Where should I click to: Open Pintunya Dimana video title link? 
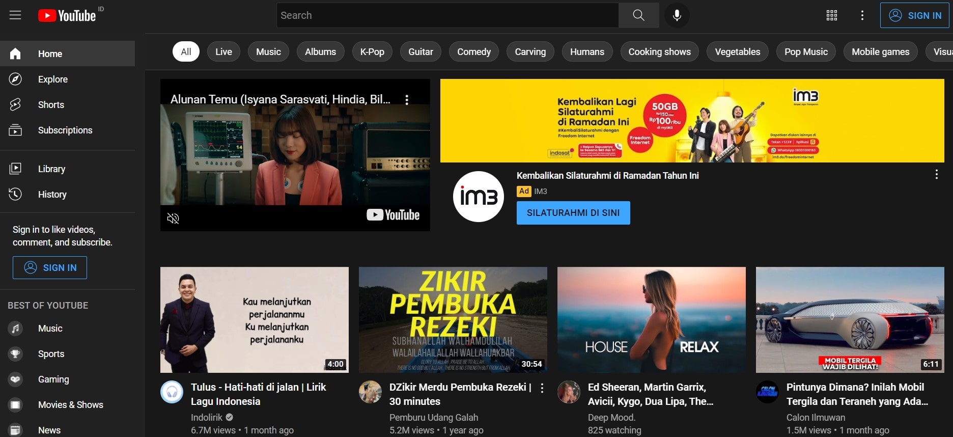click(857, 394)
